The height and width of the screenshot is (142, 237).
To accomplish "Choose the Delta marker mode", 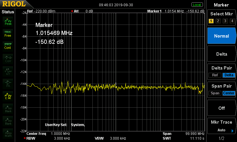I will [222, 54].
